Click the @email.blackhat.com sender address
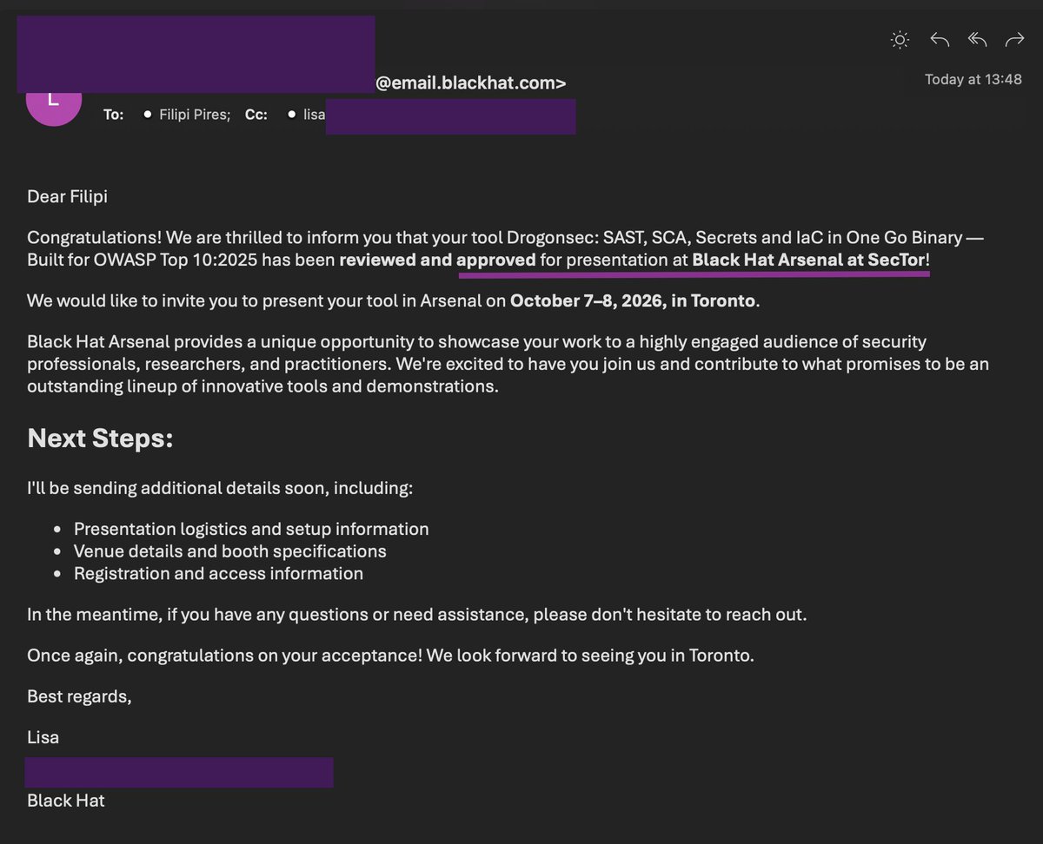 coord(470,83)
